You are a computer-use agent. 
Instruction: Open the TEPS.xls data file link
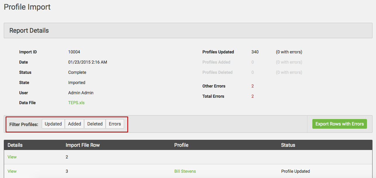(76, 103)
